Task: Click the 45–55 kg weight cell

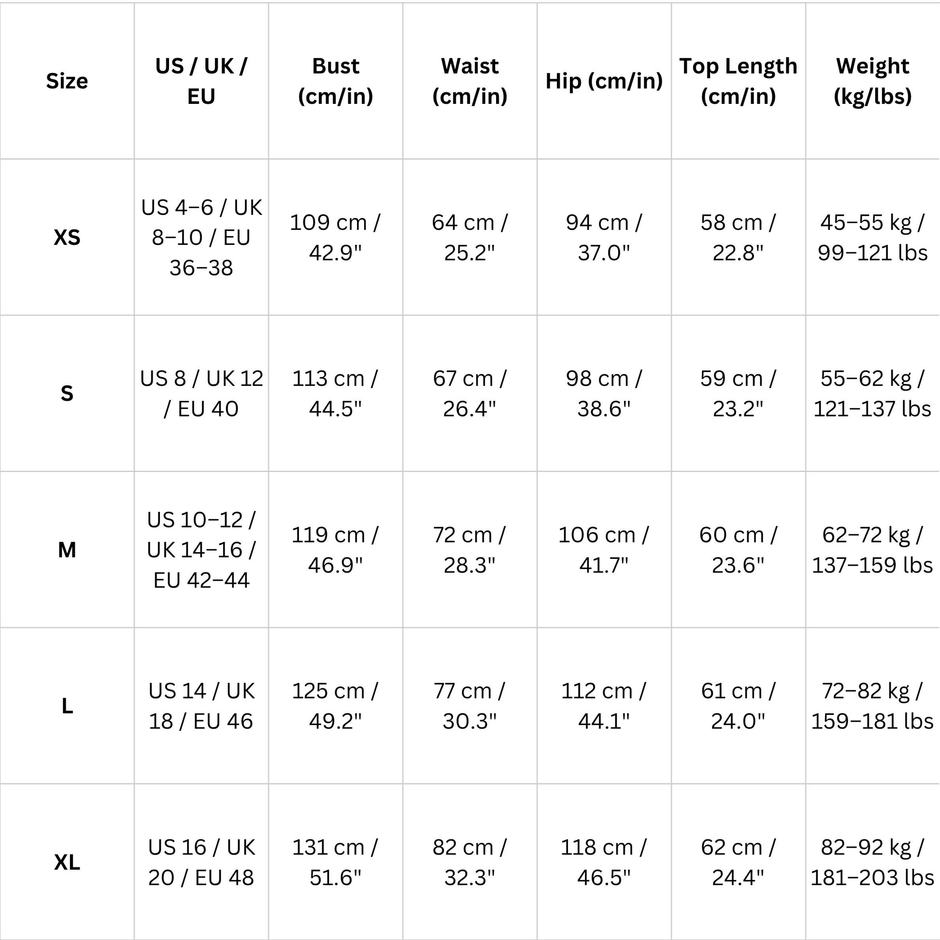Action: tap(873, 238)
